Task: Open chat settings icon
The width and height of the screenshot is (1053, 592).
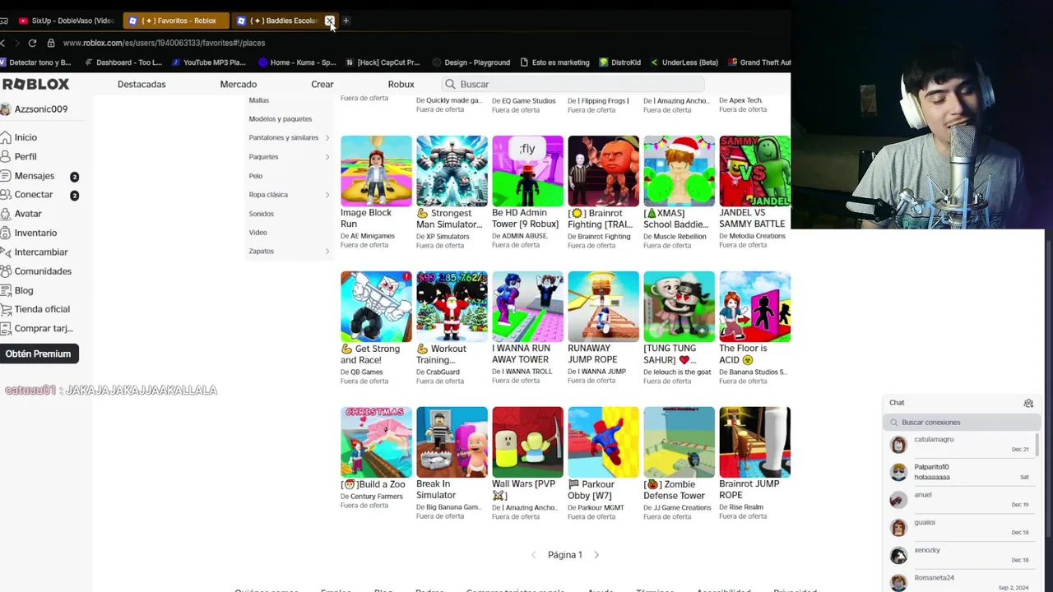Action: (1028, 403)
